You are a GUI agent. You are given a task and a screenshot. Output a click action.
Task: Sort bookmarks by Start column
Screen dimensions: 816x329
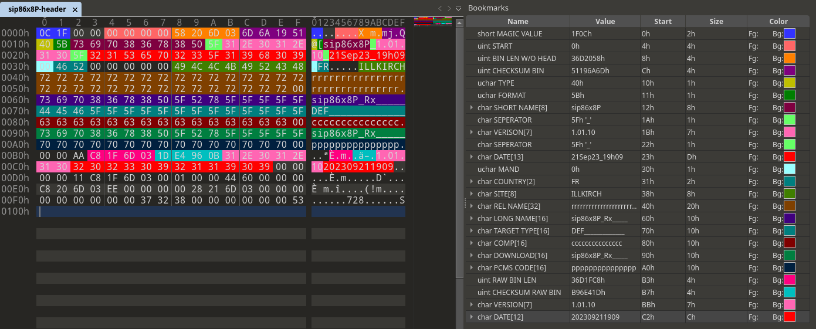pos(663,21)
